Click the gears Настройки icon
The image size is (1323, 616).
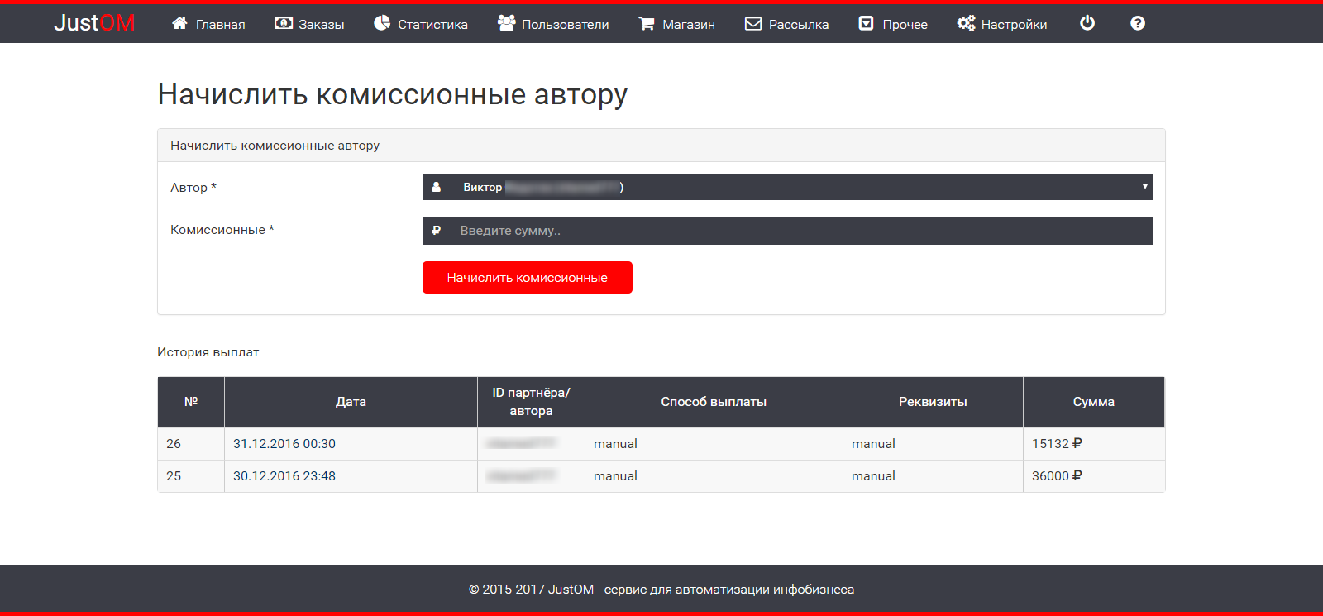tap(966, 23)
